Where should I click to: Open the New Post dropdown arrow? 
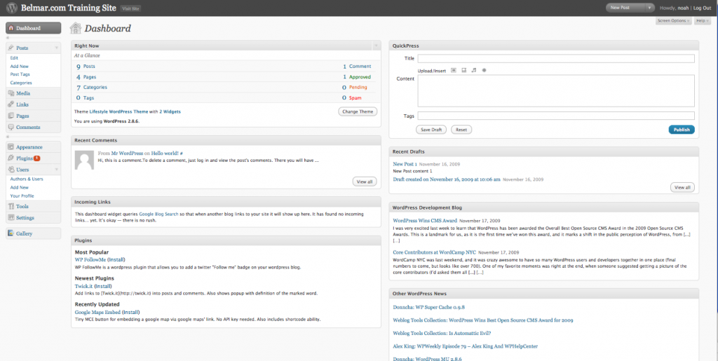649,8
